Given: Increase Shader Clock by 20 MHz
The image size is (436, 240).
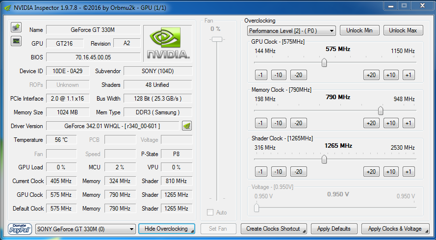Looking at the screenshot, I should pyautogui.click(x=371, y=171).
